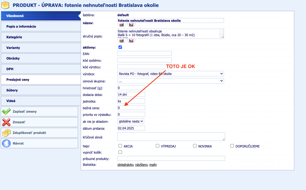Viewport: 306px width, 190px height.
Task: Click the green checkmark Zapísať zmeny icon
Action: 6,112
